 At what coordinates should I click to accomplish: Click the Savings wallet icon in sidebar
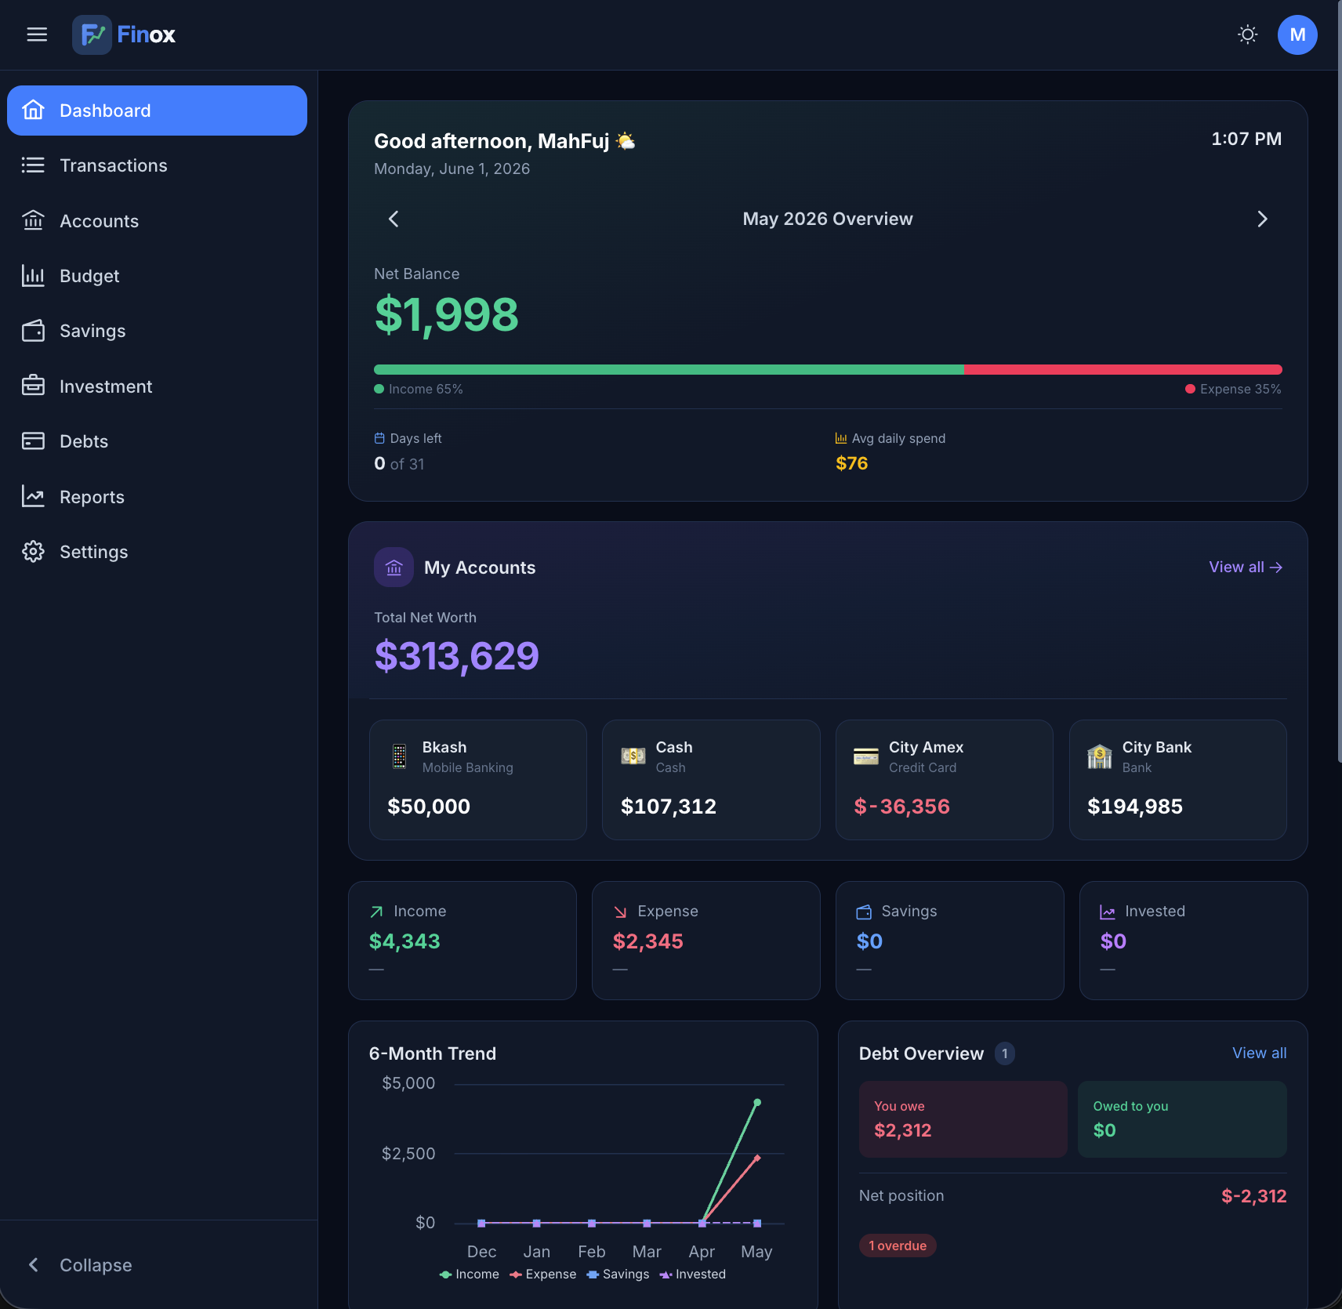pyautogui.click(x=33, y=331)
